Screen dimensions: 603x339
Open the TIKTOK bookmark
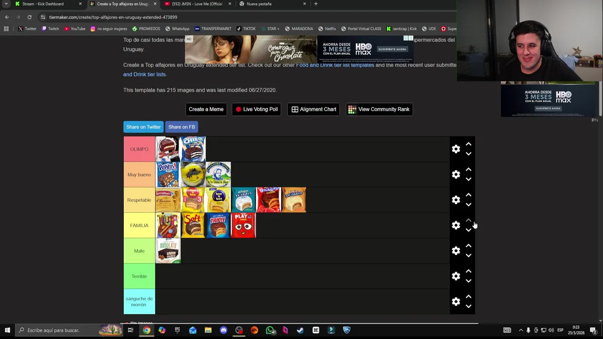click(246, 29)
